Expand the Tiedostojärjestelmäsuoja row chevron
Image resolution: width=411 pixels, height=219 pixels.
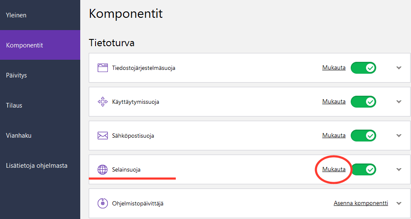(x=399, y=68)
